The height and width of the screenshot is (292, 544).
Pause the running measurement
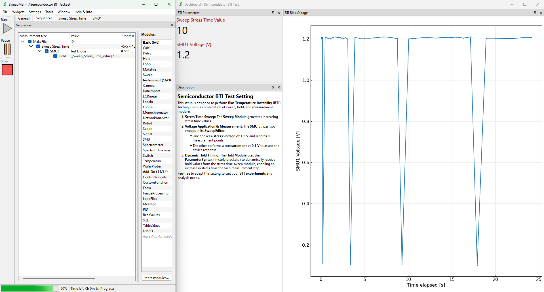coord(7,49)
